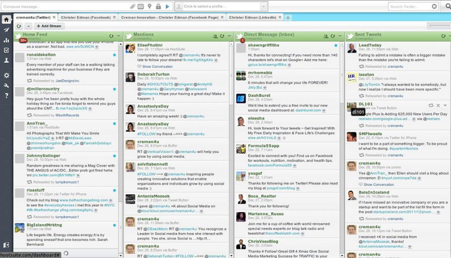
Task: Click the blue send arrow icon
Action: pos(167,7)
